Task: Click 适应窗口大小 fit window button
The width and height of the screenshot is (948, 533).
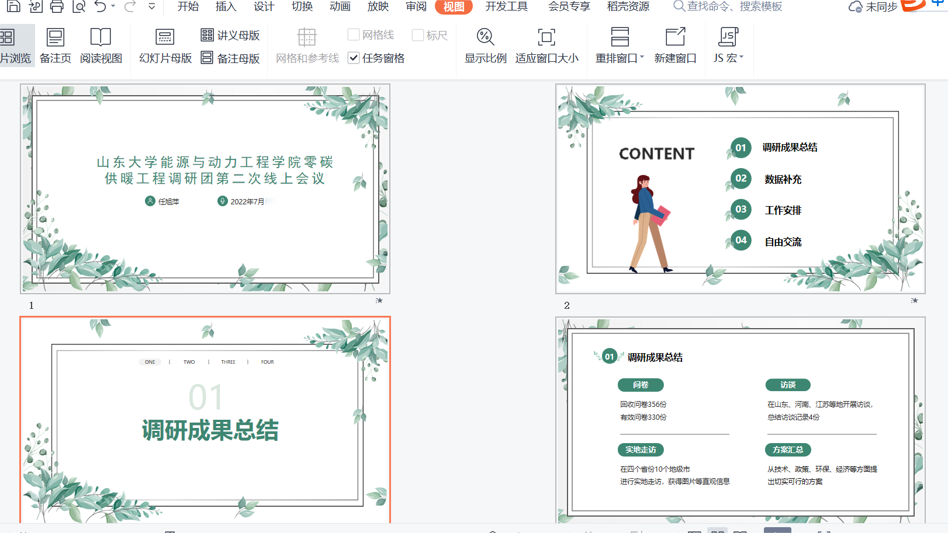Action: coord(546,46)
